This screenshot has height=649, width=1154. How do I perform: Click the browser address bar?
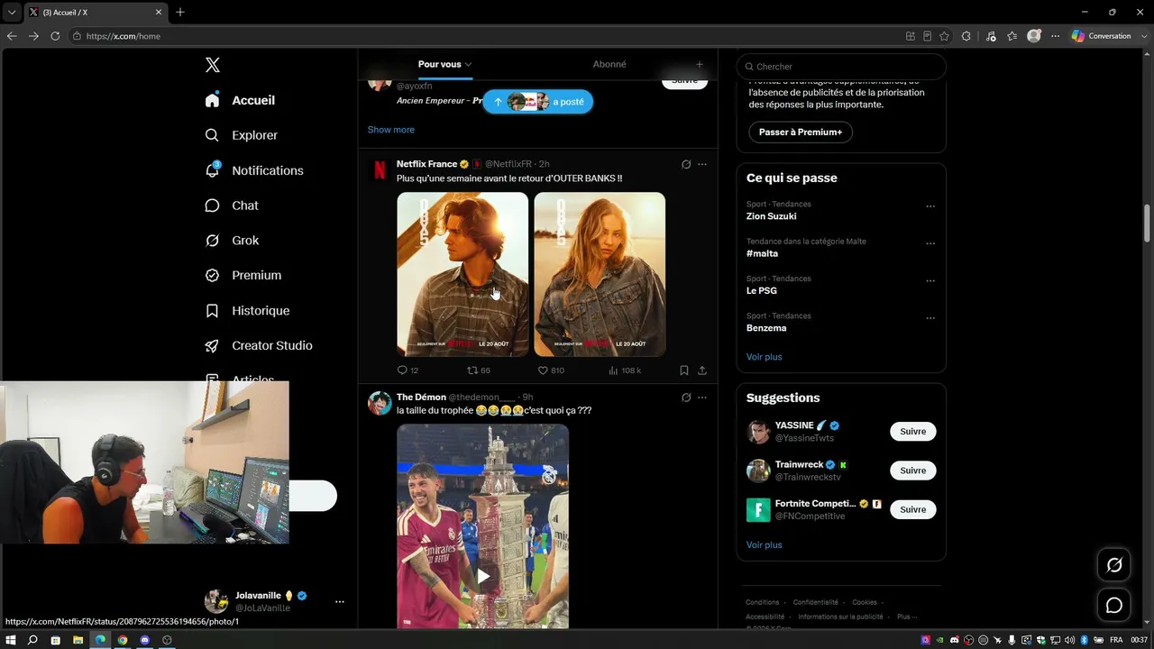[x=484, y=36]
